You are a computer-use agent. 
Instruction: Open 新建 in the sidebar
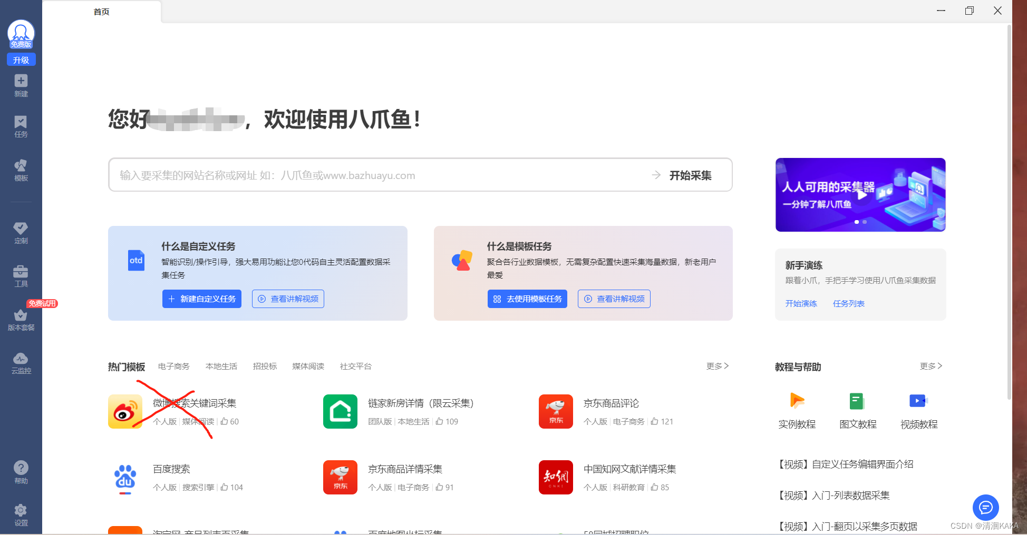click(x=21, y=85)
